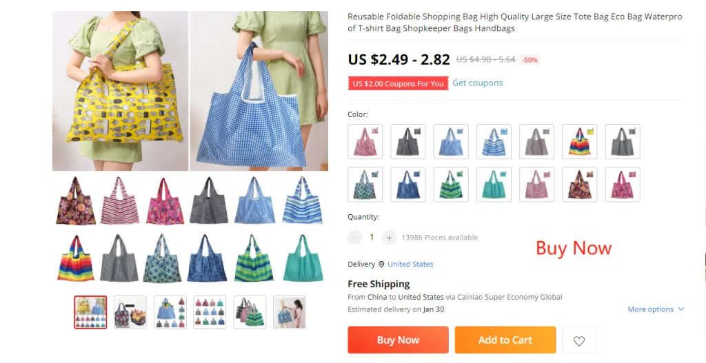
Task: Change delivery country from United States link
Action: pos(410,264)
